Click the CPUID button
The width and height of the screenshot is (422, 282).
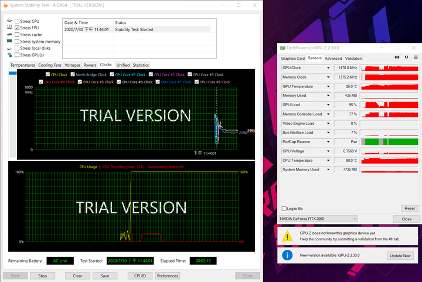(x=140, y=276)
